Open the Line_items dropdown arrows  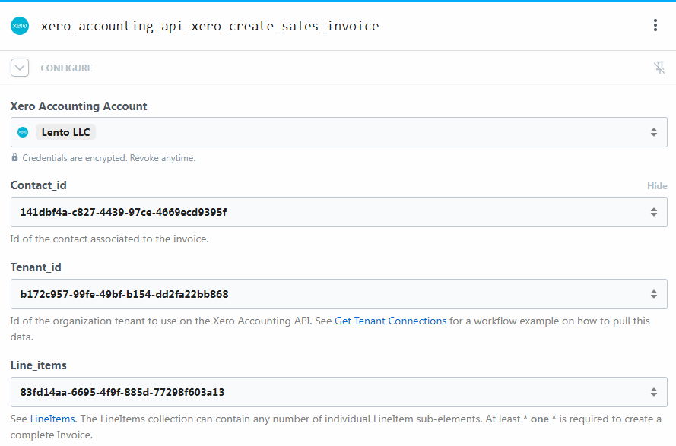pyautogui.click(x=654, y=392)
